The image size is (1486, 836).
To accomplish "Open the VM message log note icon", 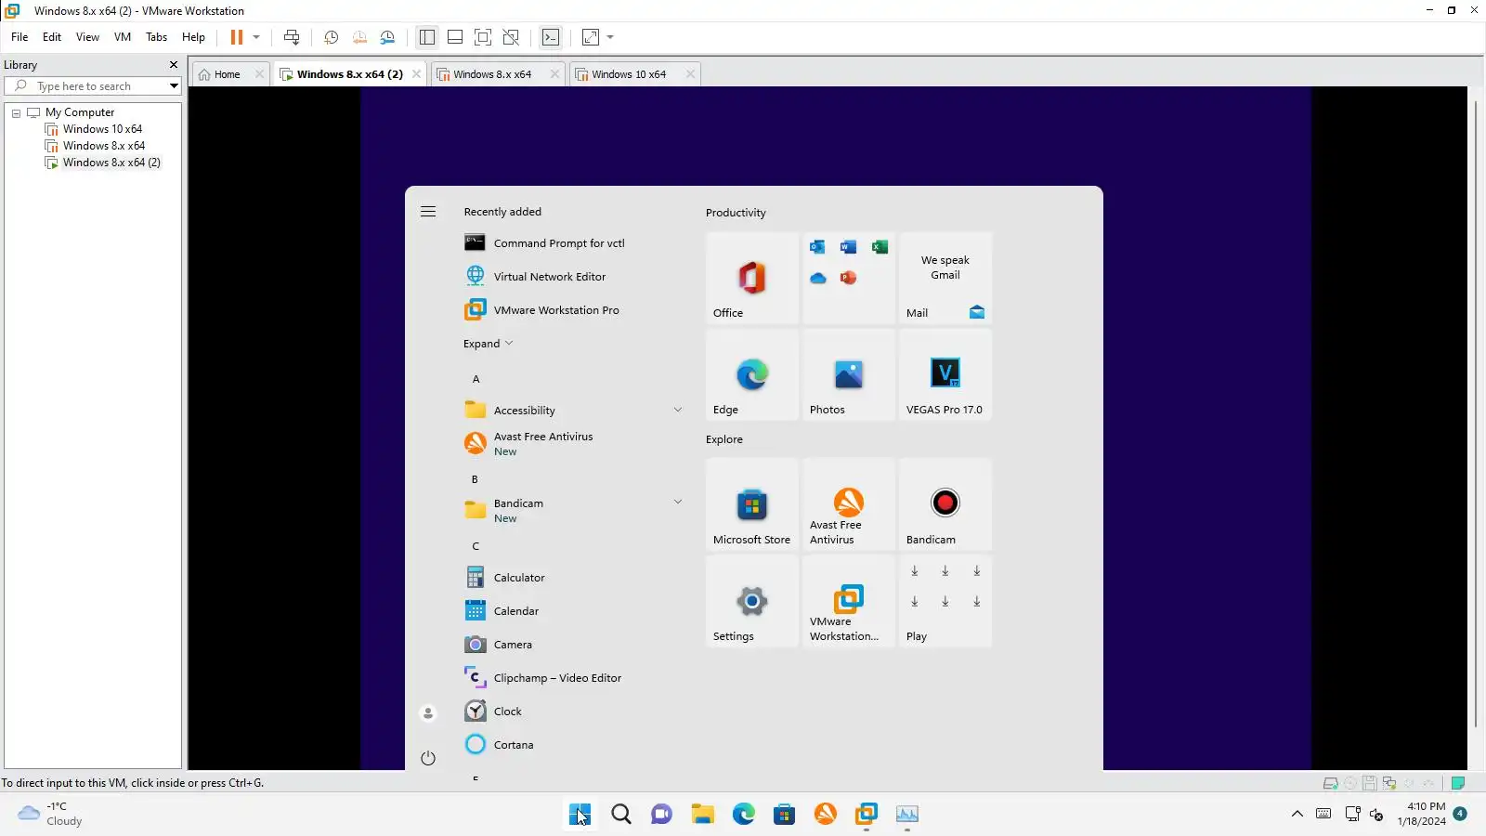I will [1458, 783].
